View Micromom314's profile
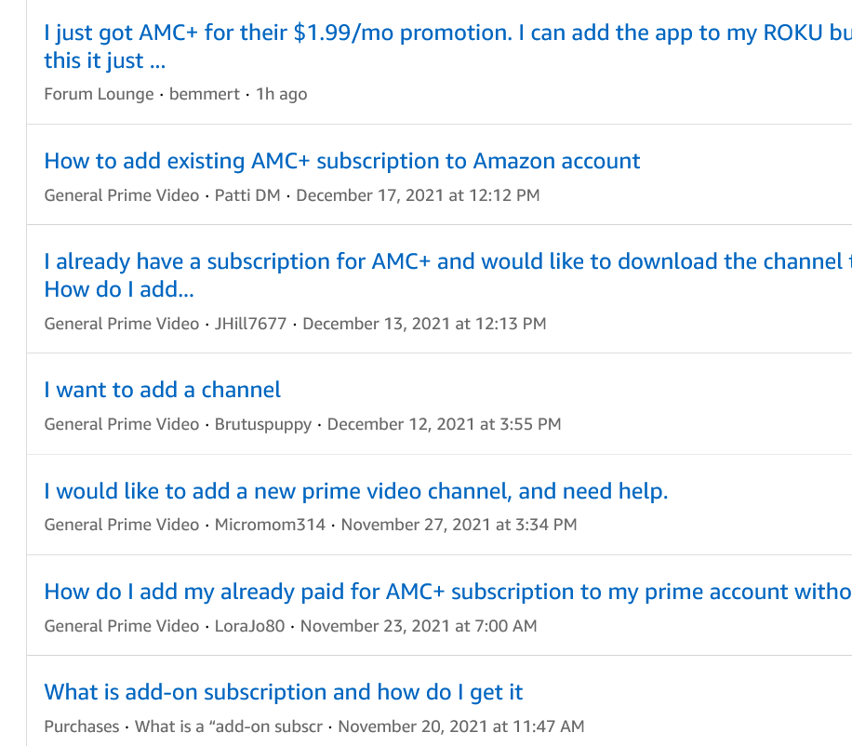Image resolution: width=852 pixels, height=746 pixels. pyautogui.click(x=270, y=525)
